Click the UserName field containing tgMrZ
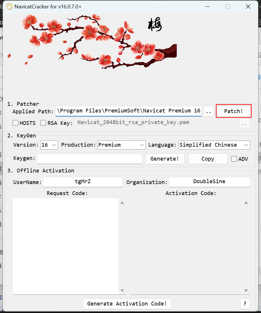 (x=83, y=182)
